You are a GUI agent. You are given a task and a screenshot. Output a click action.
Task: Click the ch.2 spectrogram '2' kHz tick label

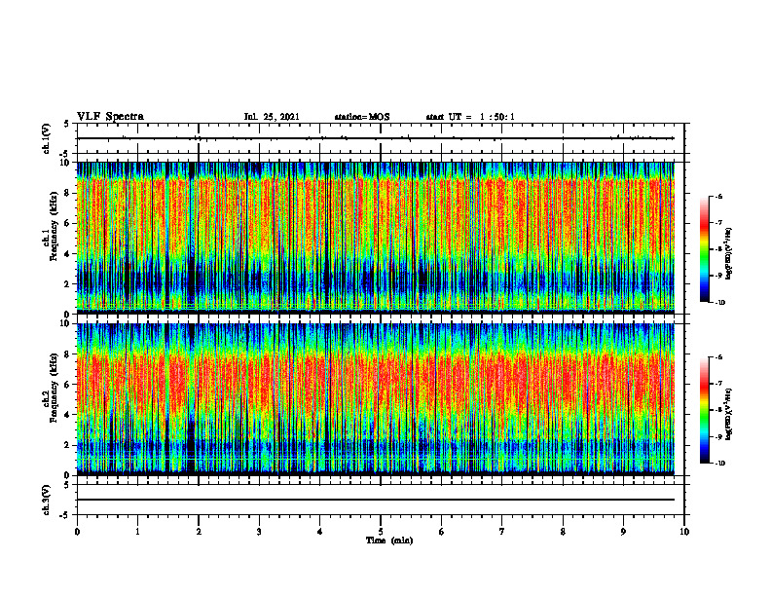pyautogui.click(x=67, y=445)
